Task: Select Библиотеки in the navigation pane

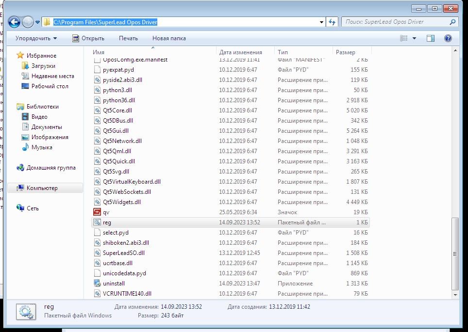Action: click(42, 107)
